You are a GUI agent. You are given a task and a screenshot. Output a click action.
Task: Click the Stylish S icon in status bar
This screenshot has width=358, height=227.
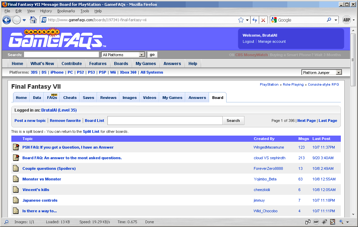[332, 222]
